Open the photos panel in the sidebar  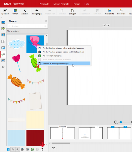click(x=3, y=22)
